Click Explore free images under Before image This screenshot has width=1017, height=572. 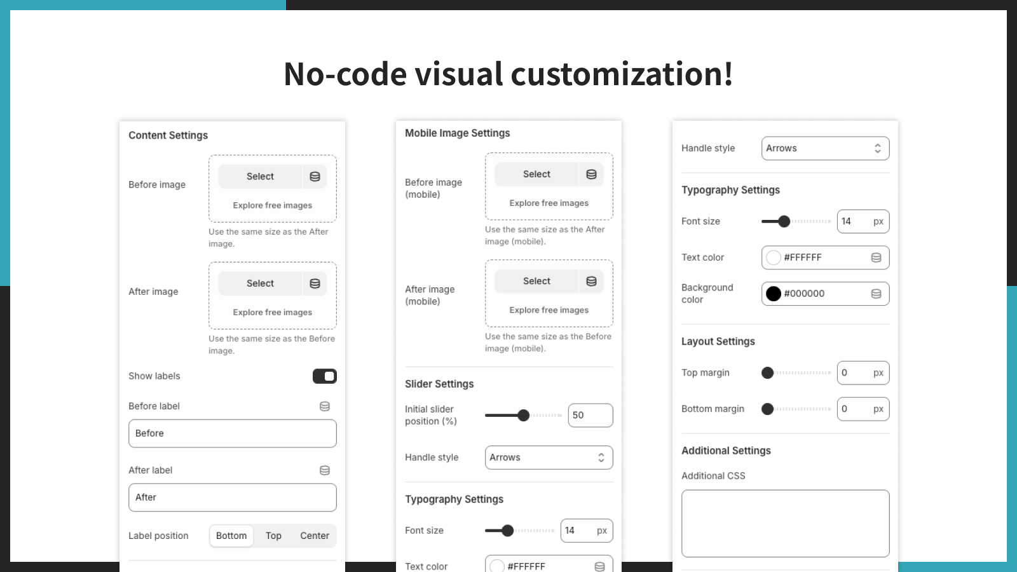pyautogui.click(x=272, y=205)
